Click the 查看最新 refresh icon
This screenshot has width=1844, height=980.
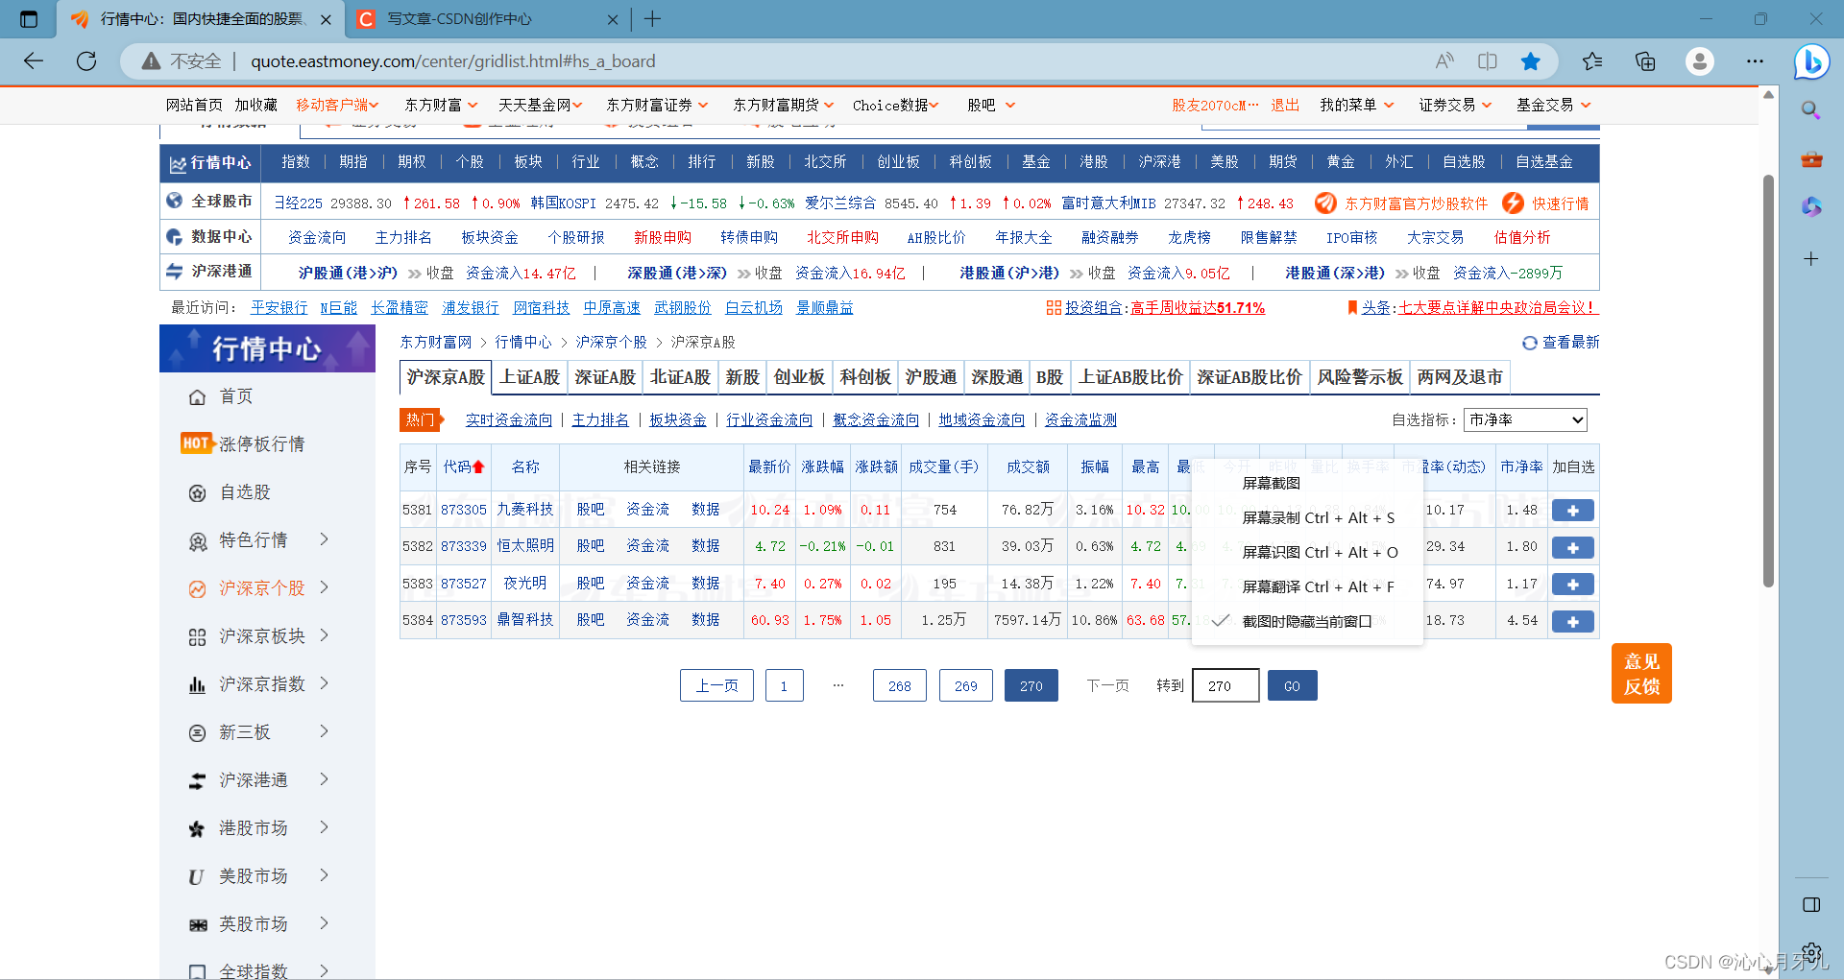click(1530, 343)
